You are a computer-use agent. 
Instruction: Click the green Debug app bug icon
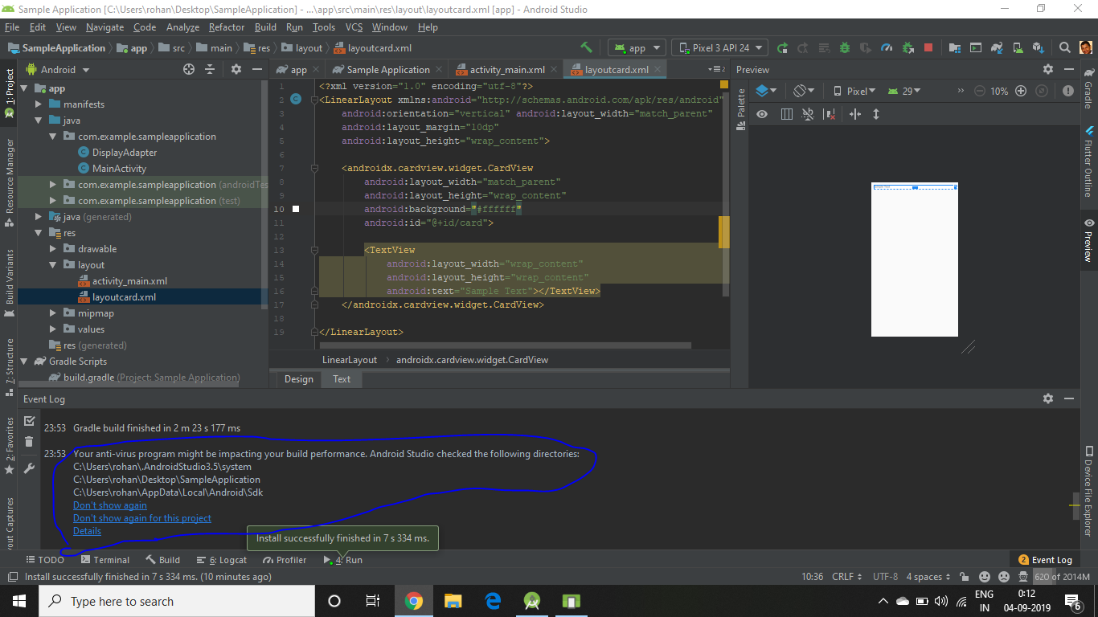pos(845,47)
